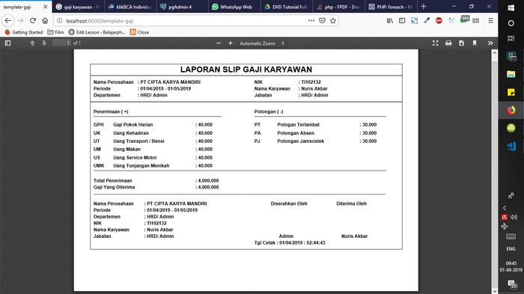Open the browser home page
The width and height of the screenshot is (524, 294).
pos(45,21)
